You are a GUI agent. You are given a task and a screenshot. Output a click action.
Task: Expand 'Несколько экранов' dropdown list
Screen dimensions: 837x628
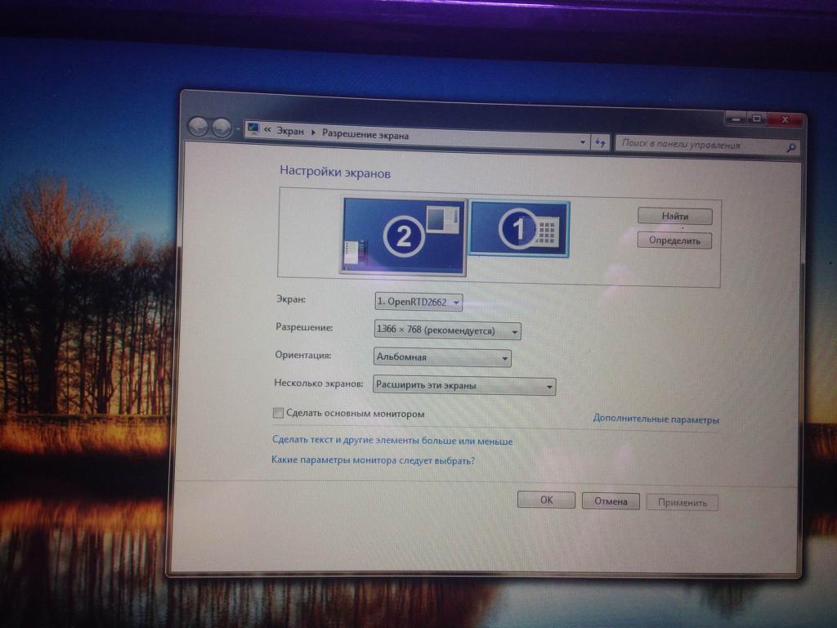click(x=464, y=386)
